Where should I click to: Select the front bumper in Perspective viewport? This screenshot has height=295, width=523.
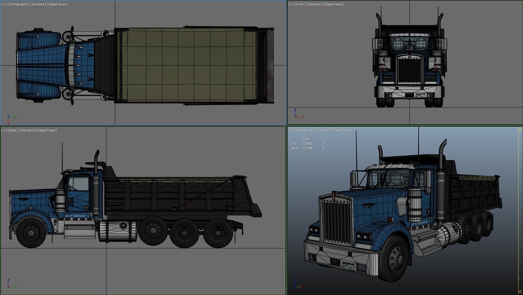[341, 258]
